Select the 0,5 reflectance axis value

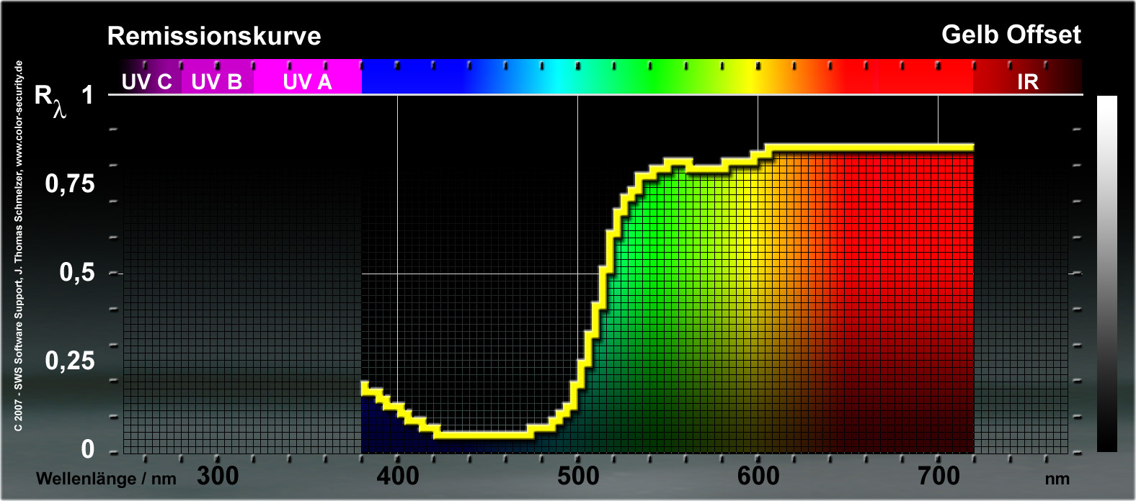point(77,272)
